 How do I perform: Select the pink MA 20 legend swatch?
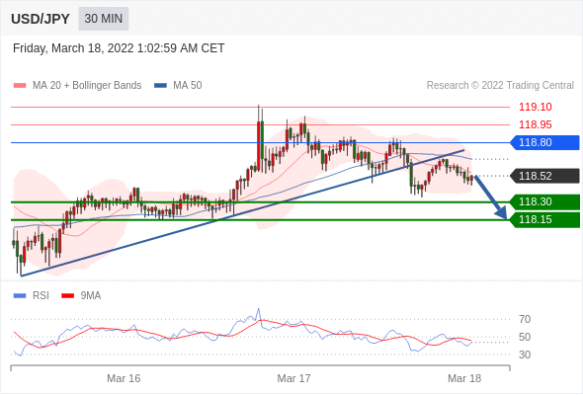pyautogui.click(x=20, y=86)
